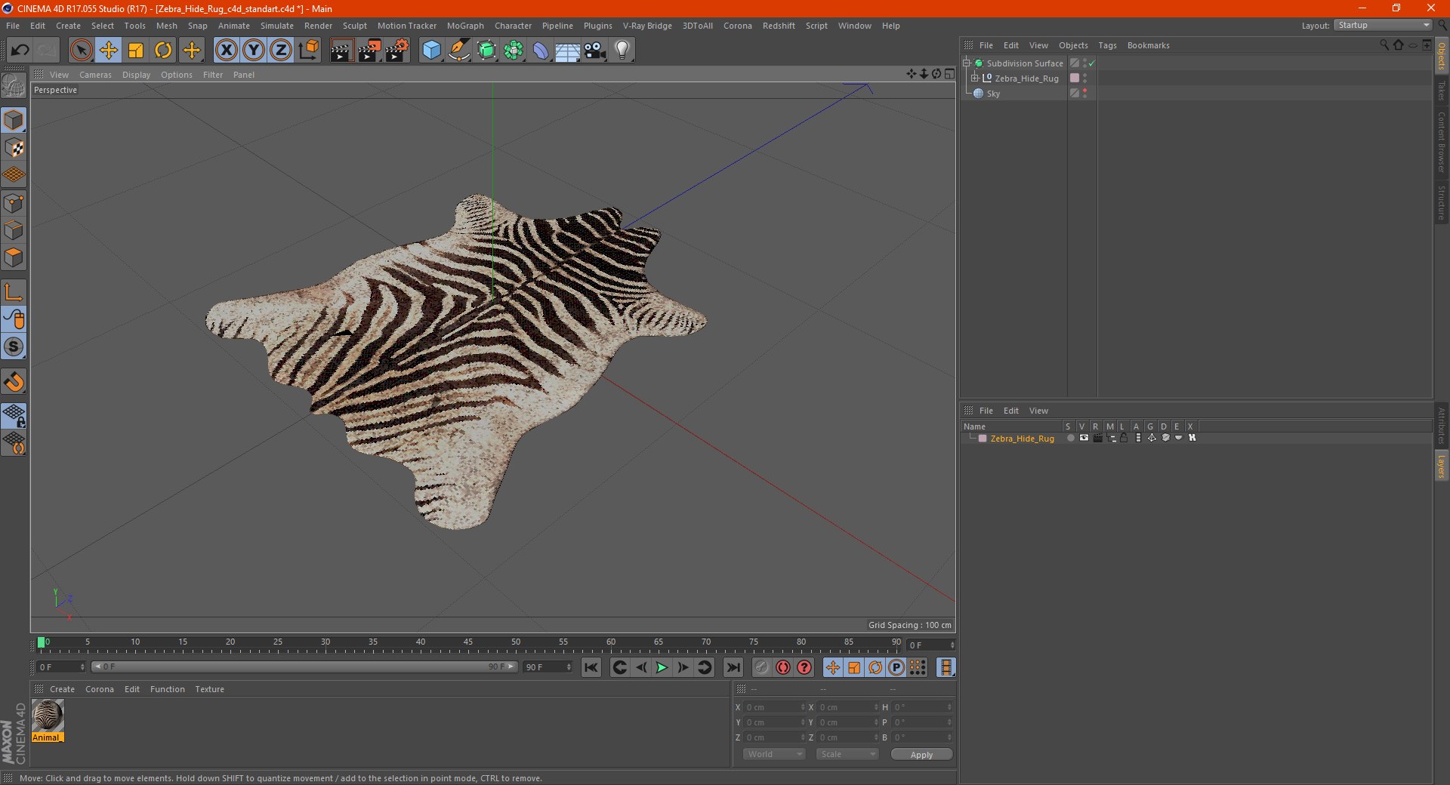Click the Record Active Objects button
Image resolution: width=1450 pixels, height=785 pixels.
pos(783,667)
